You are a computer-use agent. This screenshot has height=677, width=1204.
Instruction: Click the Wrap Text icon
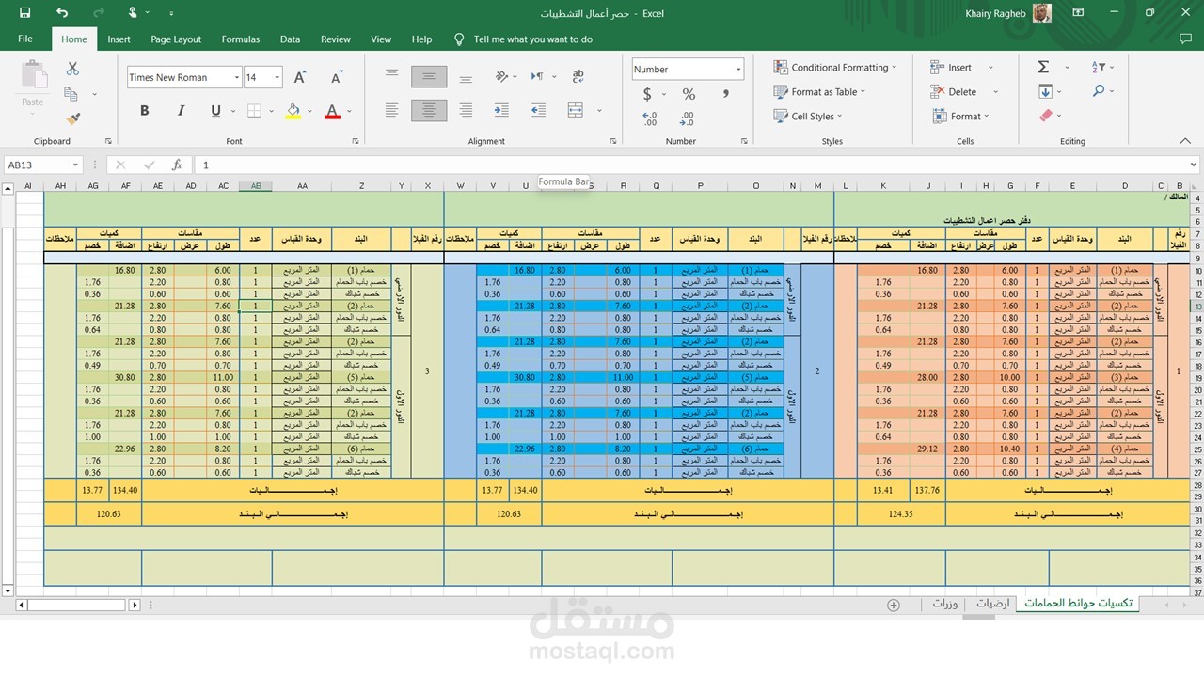pyautogui.click(x=578, y=76)
